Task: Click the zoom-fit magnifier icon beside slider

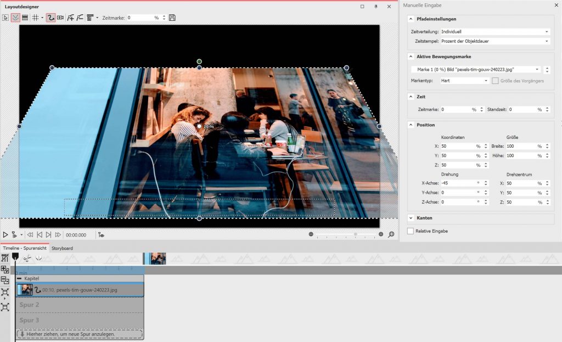Action: tap(391, 234)
